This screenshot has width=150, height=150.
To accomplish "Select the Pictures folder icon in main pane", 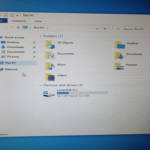I will pos(119,67).
